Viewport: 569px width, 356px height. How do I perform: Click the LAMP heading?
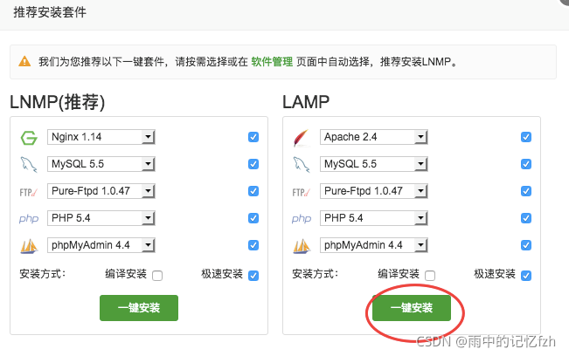(306, 102)
